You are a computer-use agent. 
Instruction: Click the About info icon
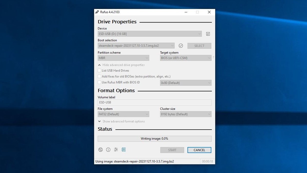(108, 150)
